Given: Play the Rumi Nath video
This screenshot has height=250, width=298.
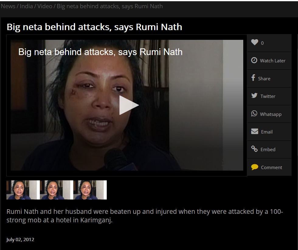Looking at the screenshot, I should pyautogui.click(x=129, y=105).
